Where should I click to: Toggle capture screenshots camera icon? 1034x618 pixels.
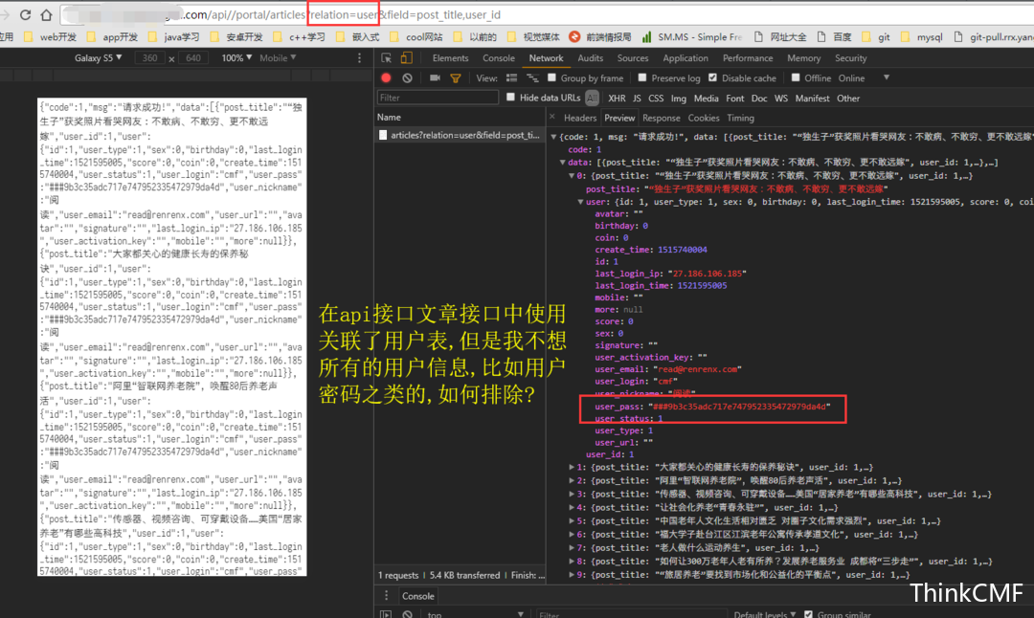point(435,77)
